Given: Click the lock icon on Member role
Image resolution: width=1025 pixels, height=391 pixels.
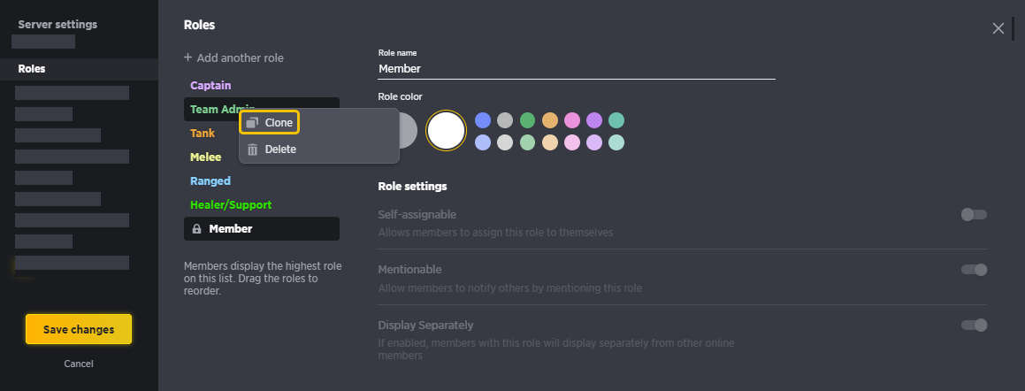Looking at the screenshot, I should click(196, 229).
